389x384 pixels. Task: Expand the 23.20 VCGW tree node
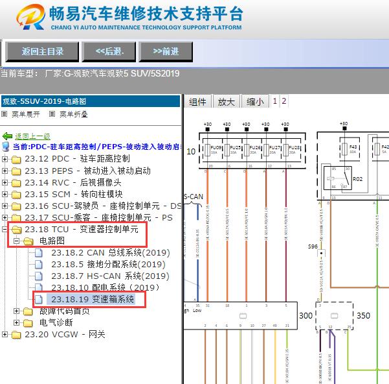(5, 335)
